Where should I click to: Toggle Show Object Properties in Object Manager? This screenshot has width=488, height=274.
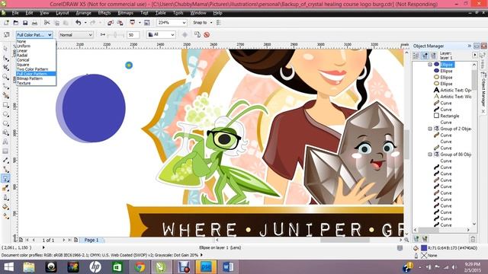(x=416, y=56)
